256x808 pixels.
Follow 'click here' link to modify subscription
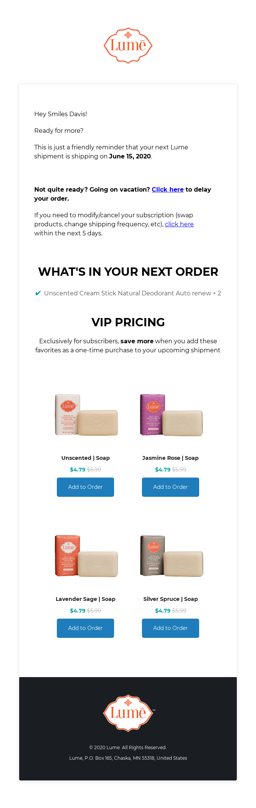[x=179, y=224]
